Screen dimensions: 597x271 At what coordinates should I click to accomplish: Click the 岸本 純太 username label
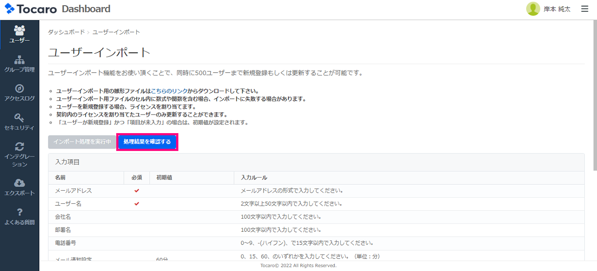(557, 9)
